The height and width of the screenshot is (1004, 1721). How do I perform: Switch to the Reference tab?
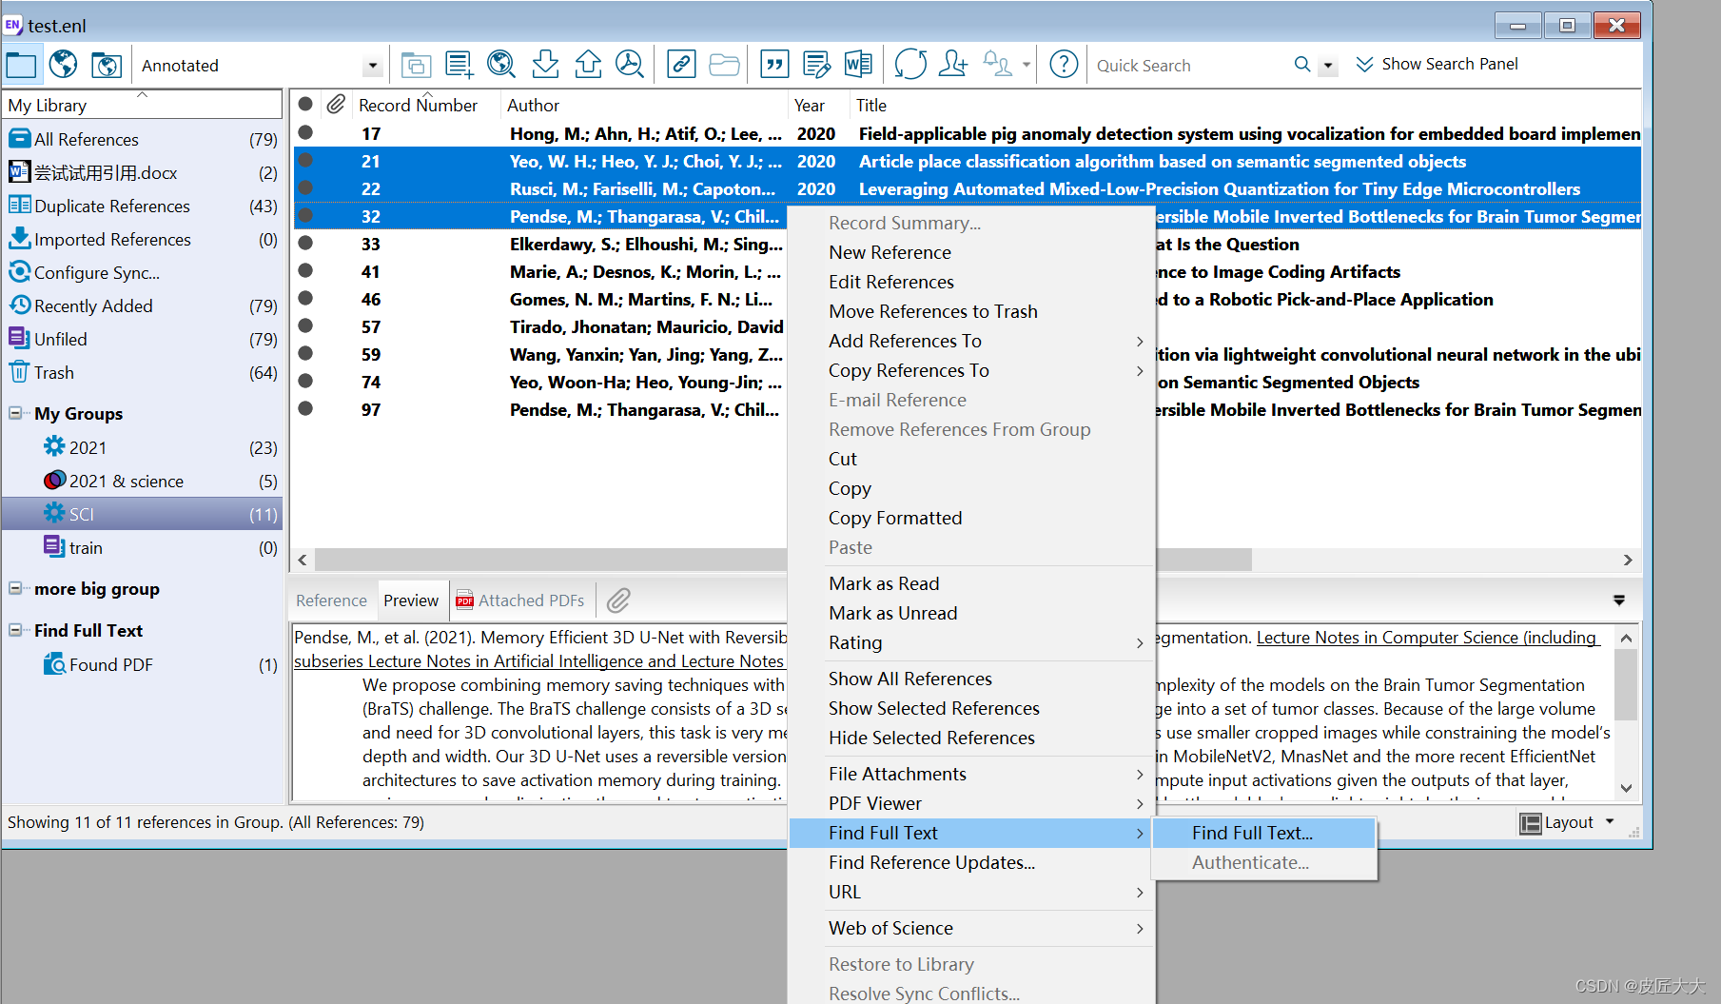coord(331,600)
